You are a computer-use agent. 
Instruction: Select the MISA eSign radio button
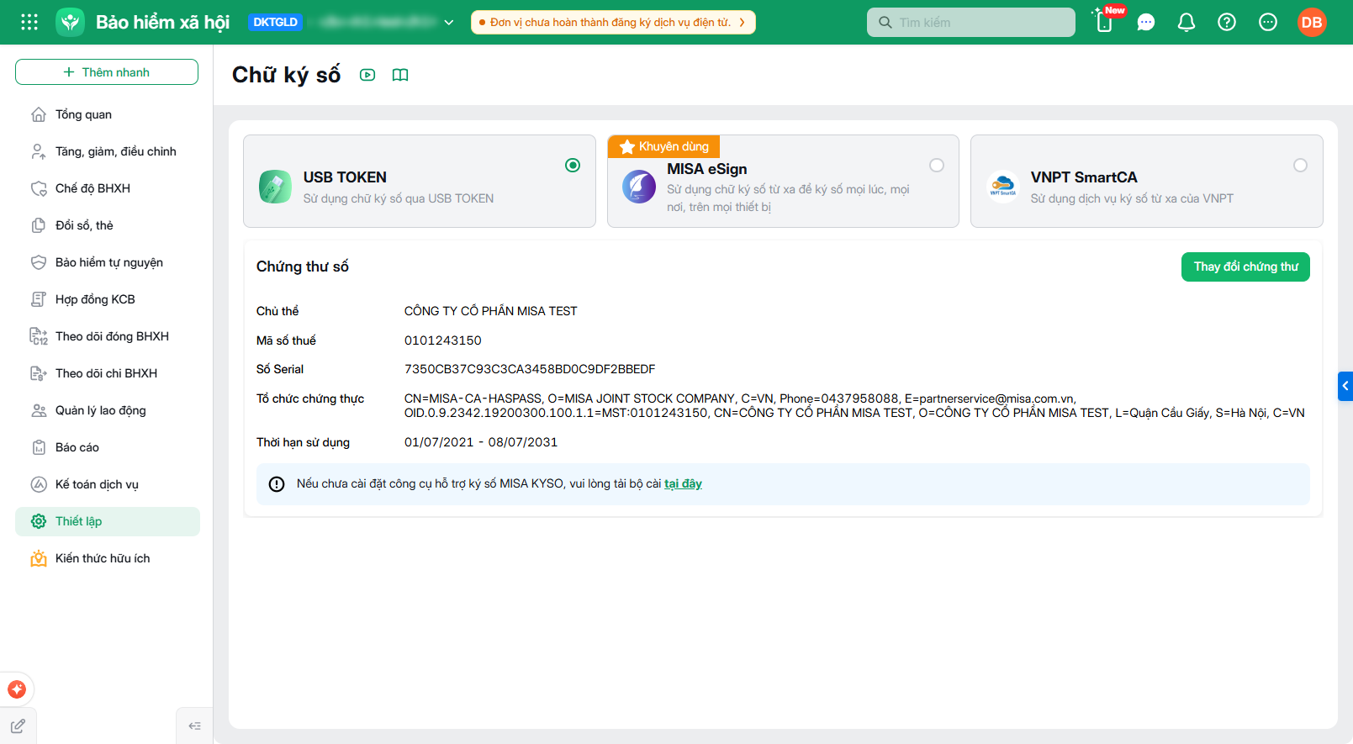937,166
